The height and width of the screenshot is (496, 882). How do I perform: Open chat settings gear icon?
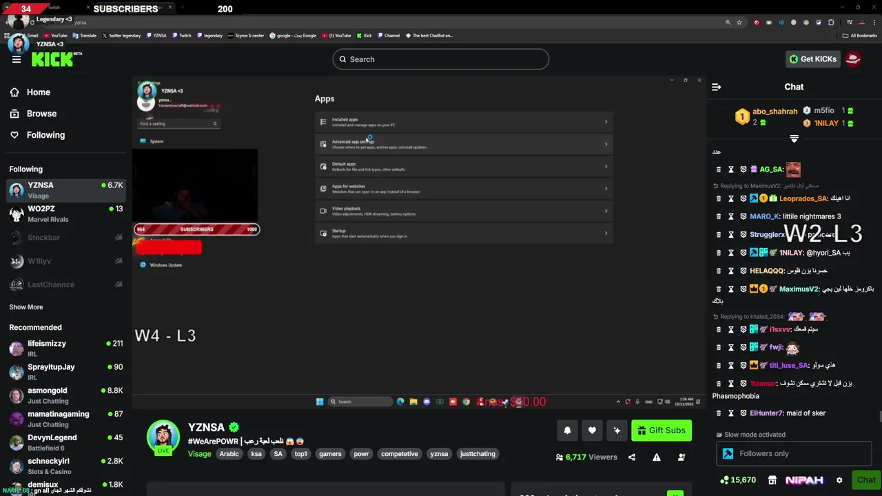point(839,480)
